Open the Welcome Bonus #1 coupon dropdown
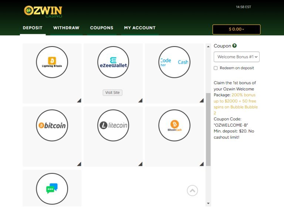 [x=237, y=57]
